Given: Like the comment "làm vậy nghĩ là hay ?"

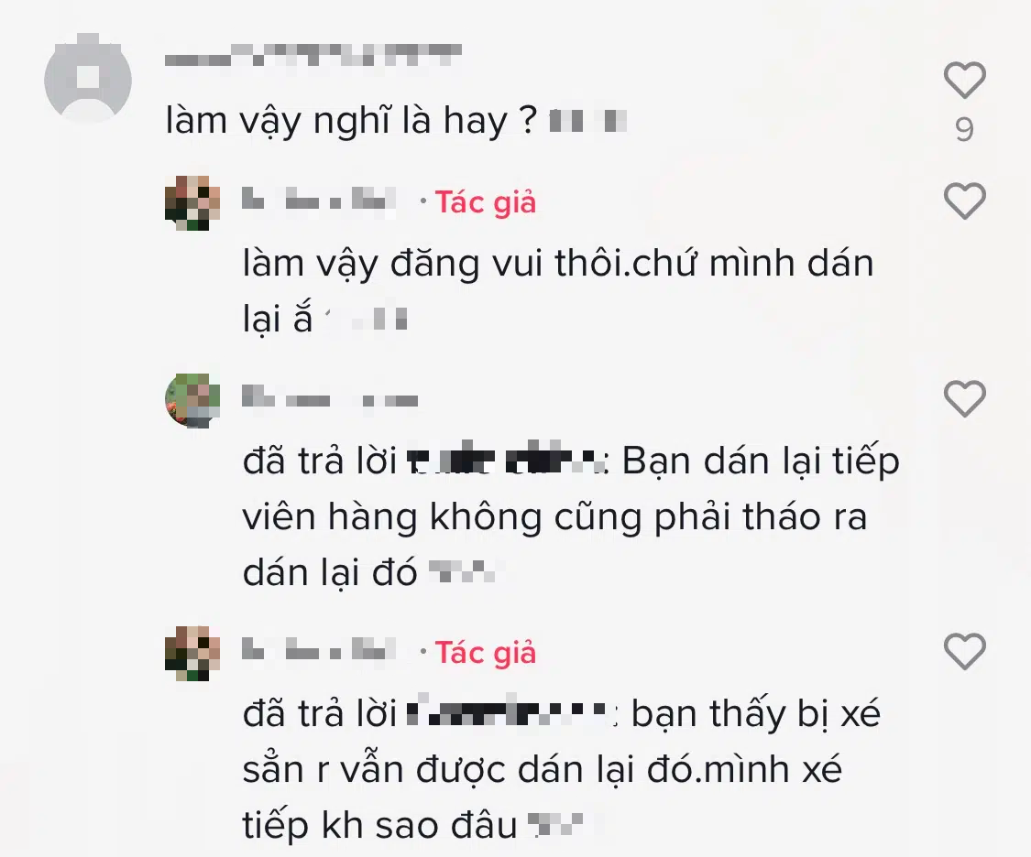Looking at the screenshot, I should tap(965, 81).
